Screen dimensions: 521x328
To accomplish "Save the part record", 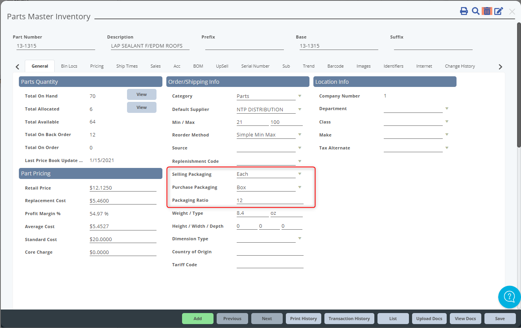I will point(500,319).
